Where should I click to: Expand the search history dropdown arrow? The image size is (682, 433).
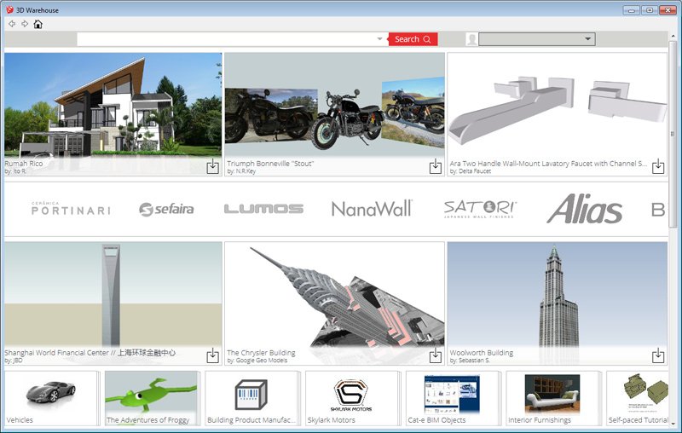tap(379, 38)
